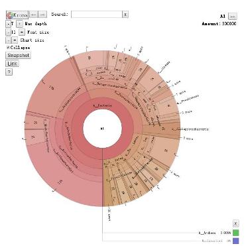Image resolution: width=246 pixels, height=246 pixels.
Task: Decrease the Font size
Action: point(8,32)
